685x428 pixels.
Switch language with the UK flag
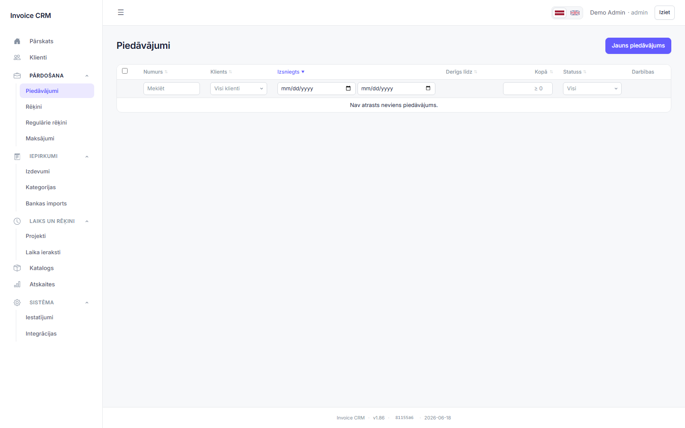(x=575, y=13)
